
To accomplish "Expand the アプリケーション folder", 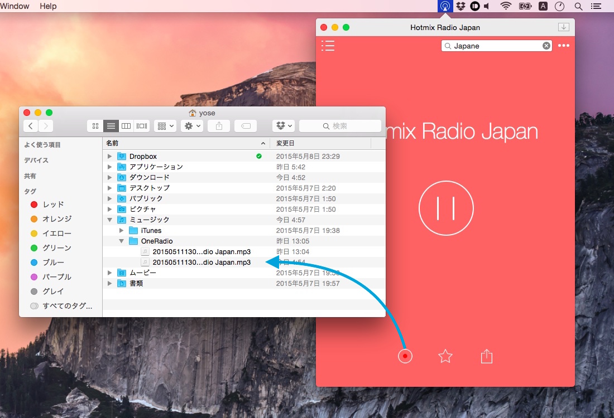I will 109,167.
